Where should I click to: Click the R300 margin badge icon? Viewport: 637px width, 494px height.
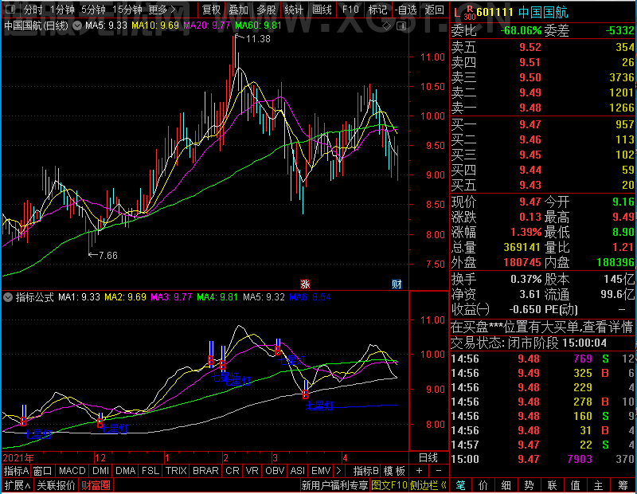pyautogui.click(x=470, y=12)
